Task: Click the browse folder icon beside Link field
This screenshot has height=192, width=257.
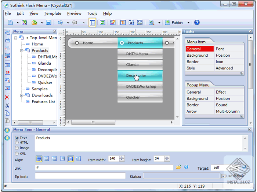Action: click(x=178, y=167)
